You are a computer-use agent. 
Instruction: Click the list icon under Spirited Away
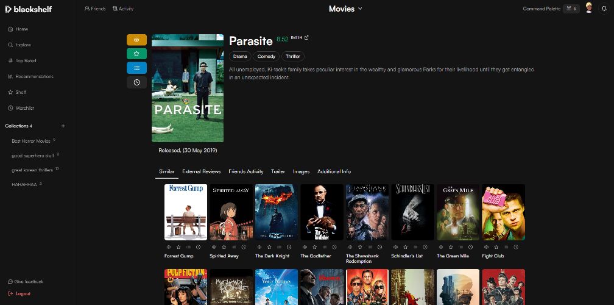234,247
